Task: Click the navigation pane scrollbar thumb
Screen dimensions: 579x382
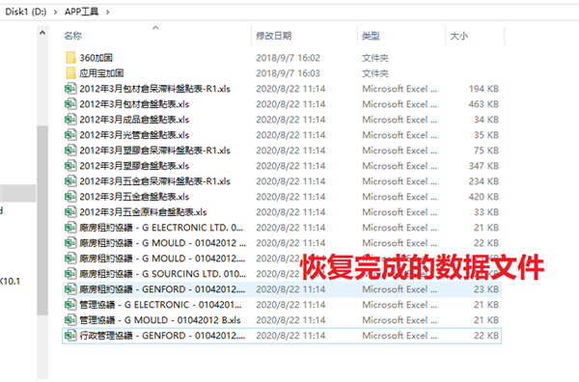Action: (42, 220)
